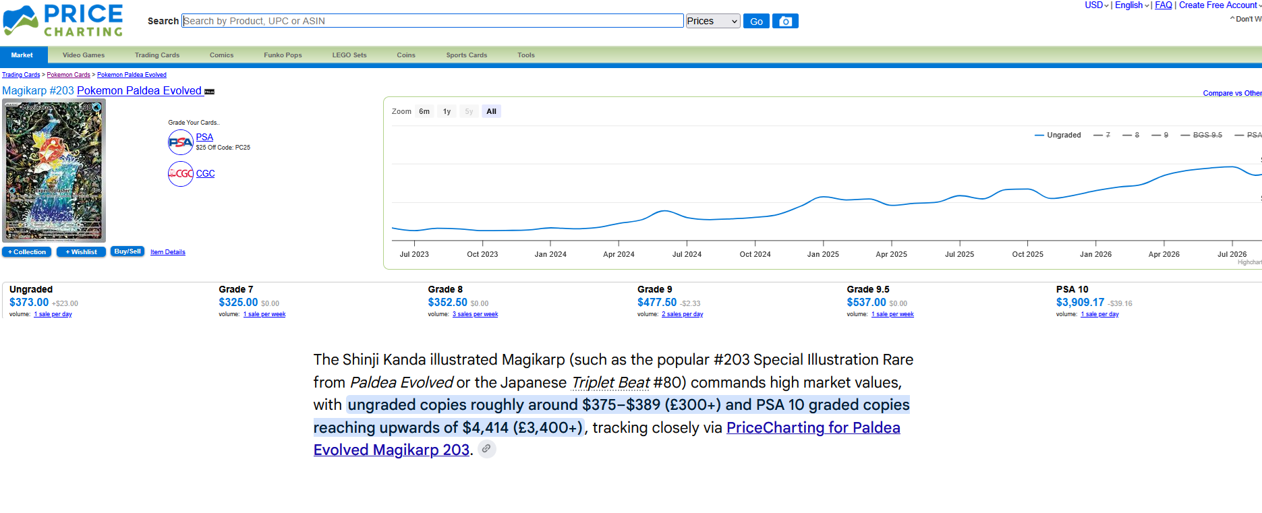
Task: Click the product search input field
Action: (x=433, y=21)
